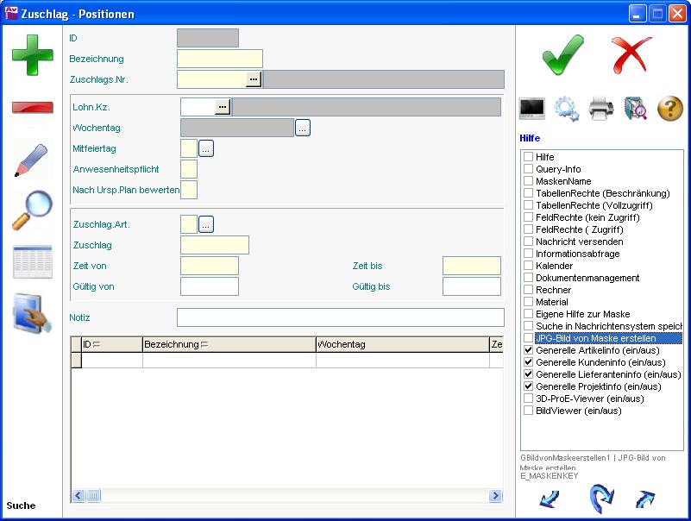Sort by the Bezeichnung column header

pos(173,345)
